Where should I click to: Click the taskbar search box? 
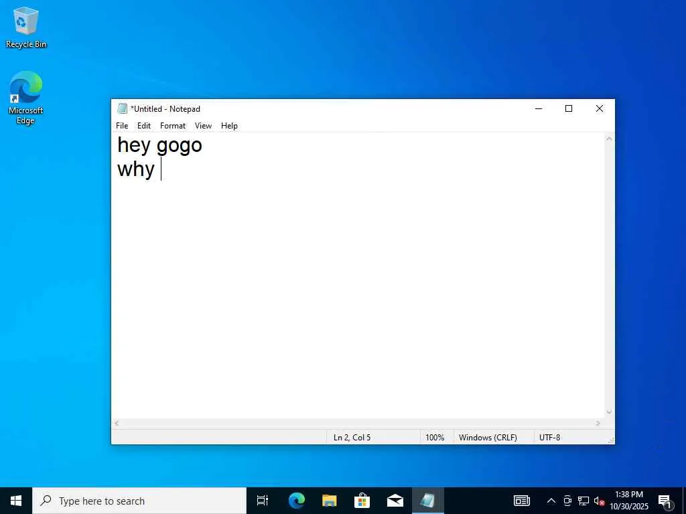(139, 501)
